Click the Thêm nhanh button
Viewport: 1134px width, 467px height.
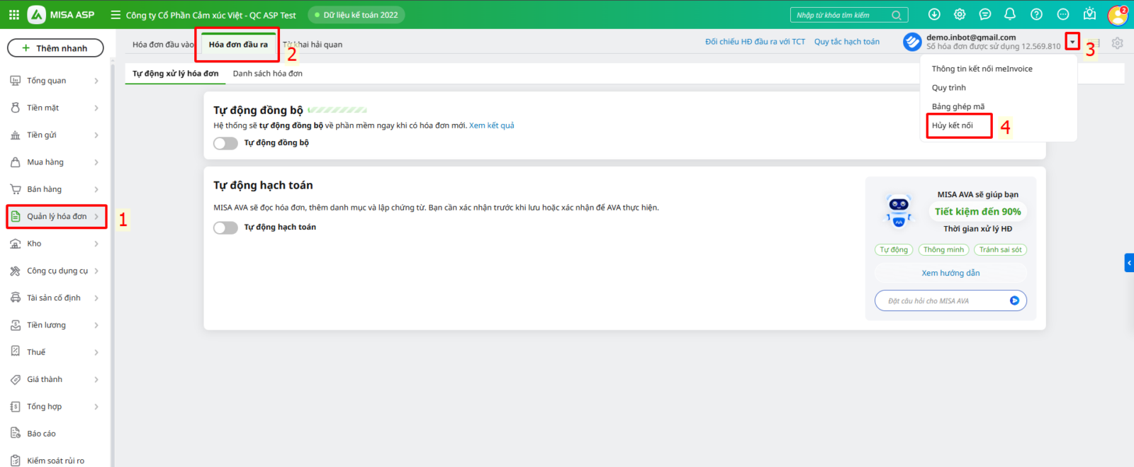pyautogui.click(x=55, y=48)
